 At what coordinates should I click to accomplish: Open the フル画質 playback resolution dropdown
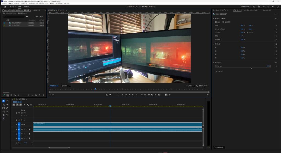[x=190, y=86]
